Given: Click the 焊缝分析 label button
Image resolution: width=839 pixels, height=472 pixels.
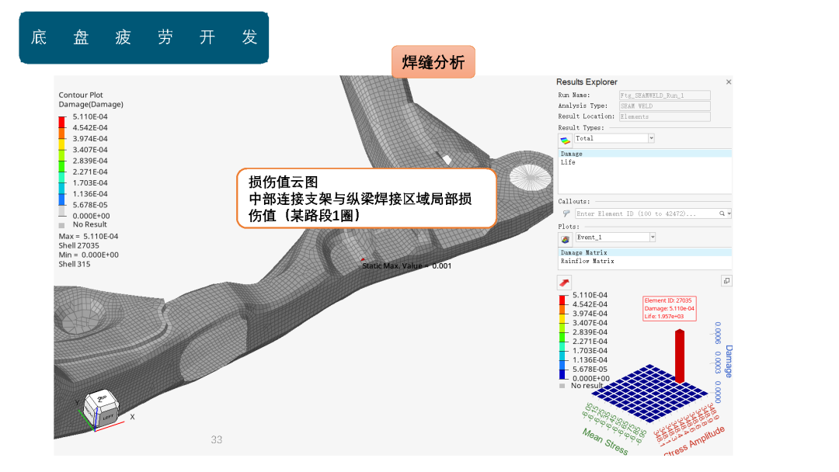Looking at the screenshot, I should pyautogui.click(x=433, y=62).
